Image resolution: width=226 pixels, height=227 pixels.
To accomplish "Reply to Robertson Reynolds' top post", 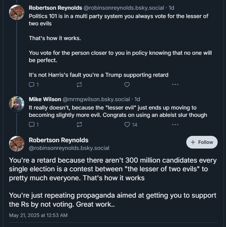I will (32, 85).
